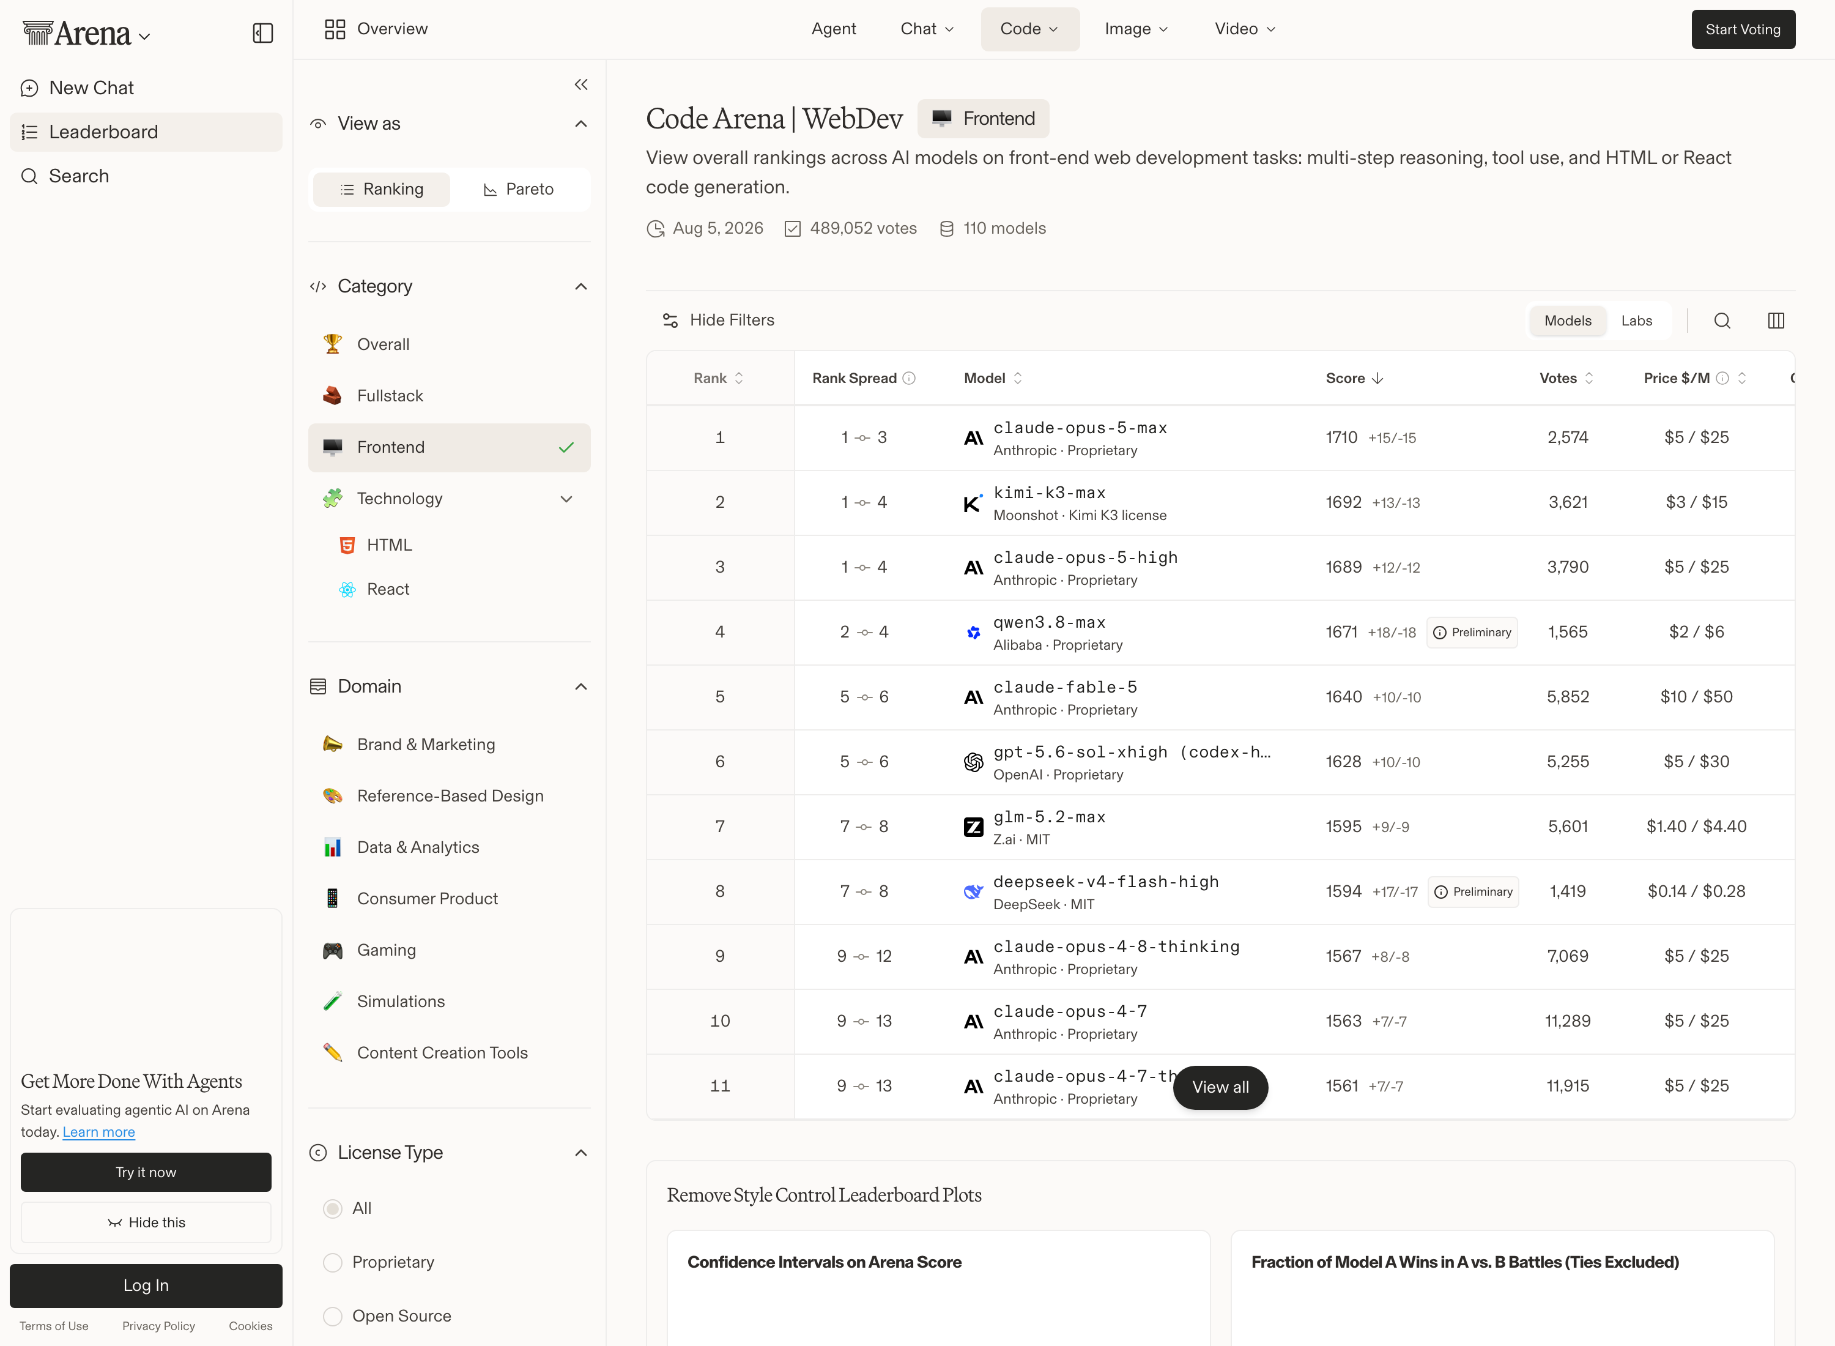
Task: Select the Overall trophy category
Action: [x=449, y=344]
